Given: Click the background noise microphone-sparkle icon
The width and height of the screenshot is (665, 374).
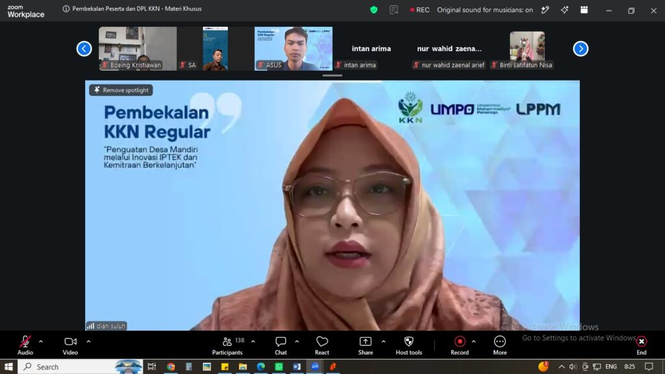Looking at the screenshot, I should tap(545, 10).
